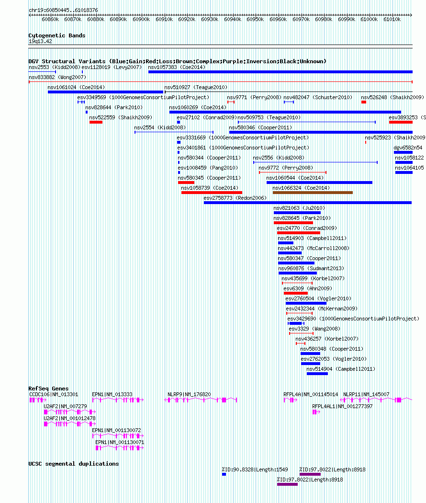Select the nsv960876 (Sudmant2013) blue bar

[x=297, y=273]
